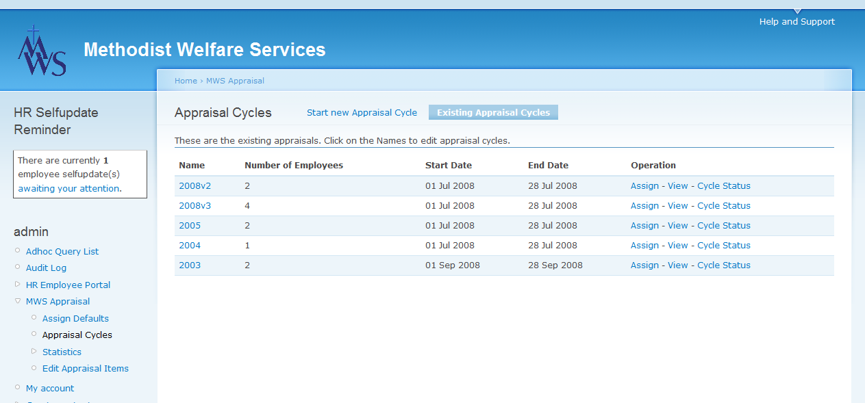This screenshot has height=403, width=865.
Task: Go to Assign Defaults
Action: 75,318
